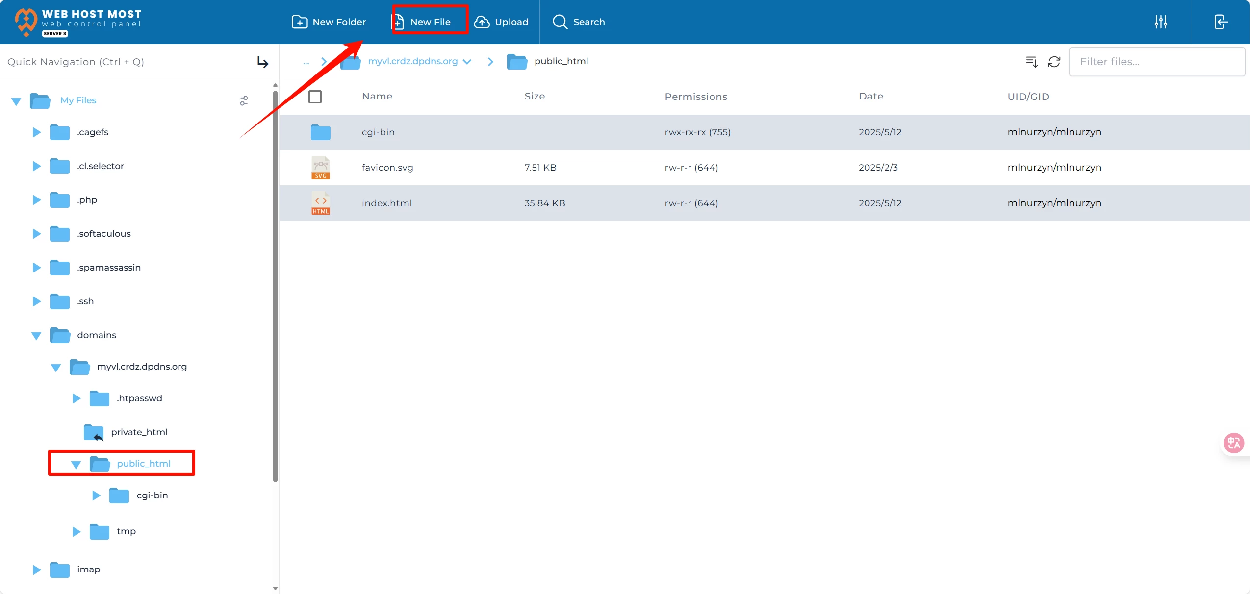Sort files by the Date column header
1250x594 pixels.
870,97
